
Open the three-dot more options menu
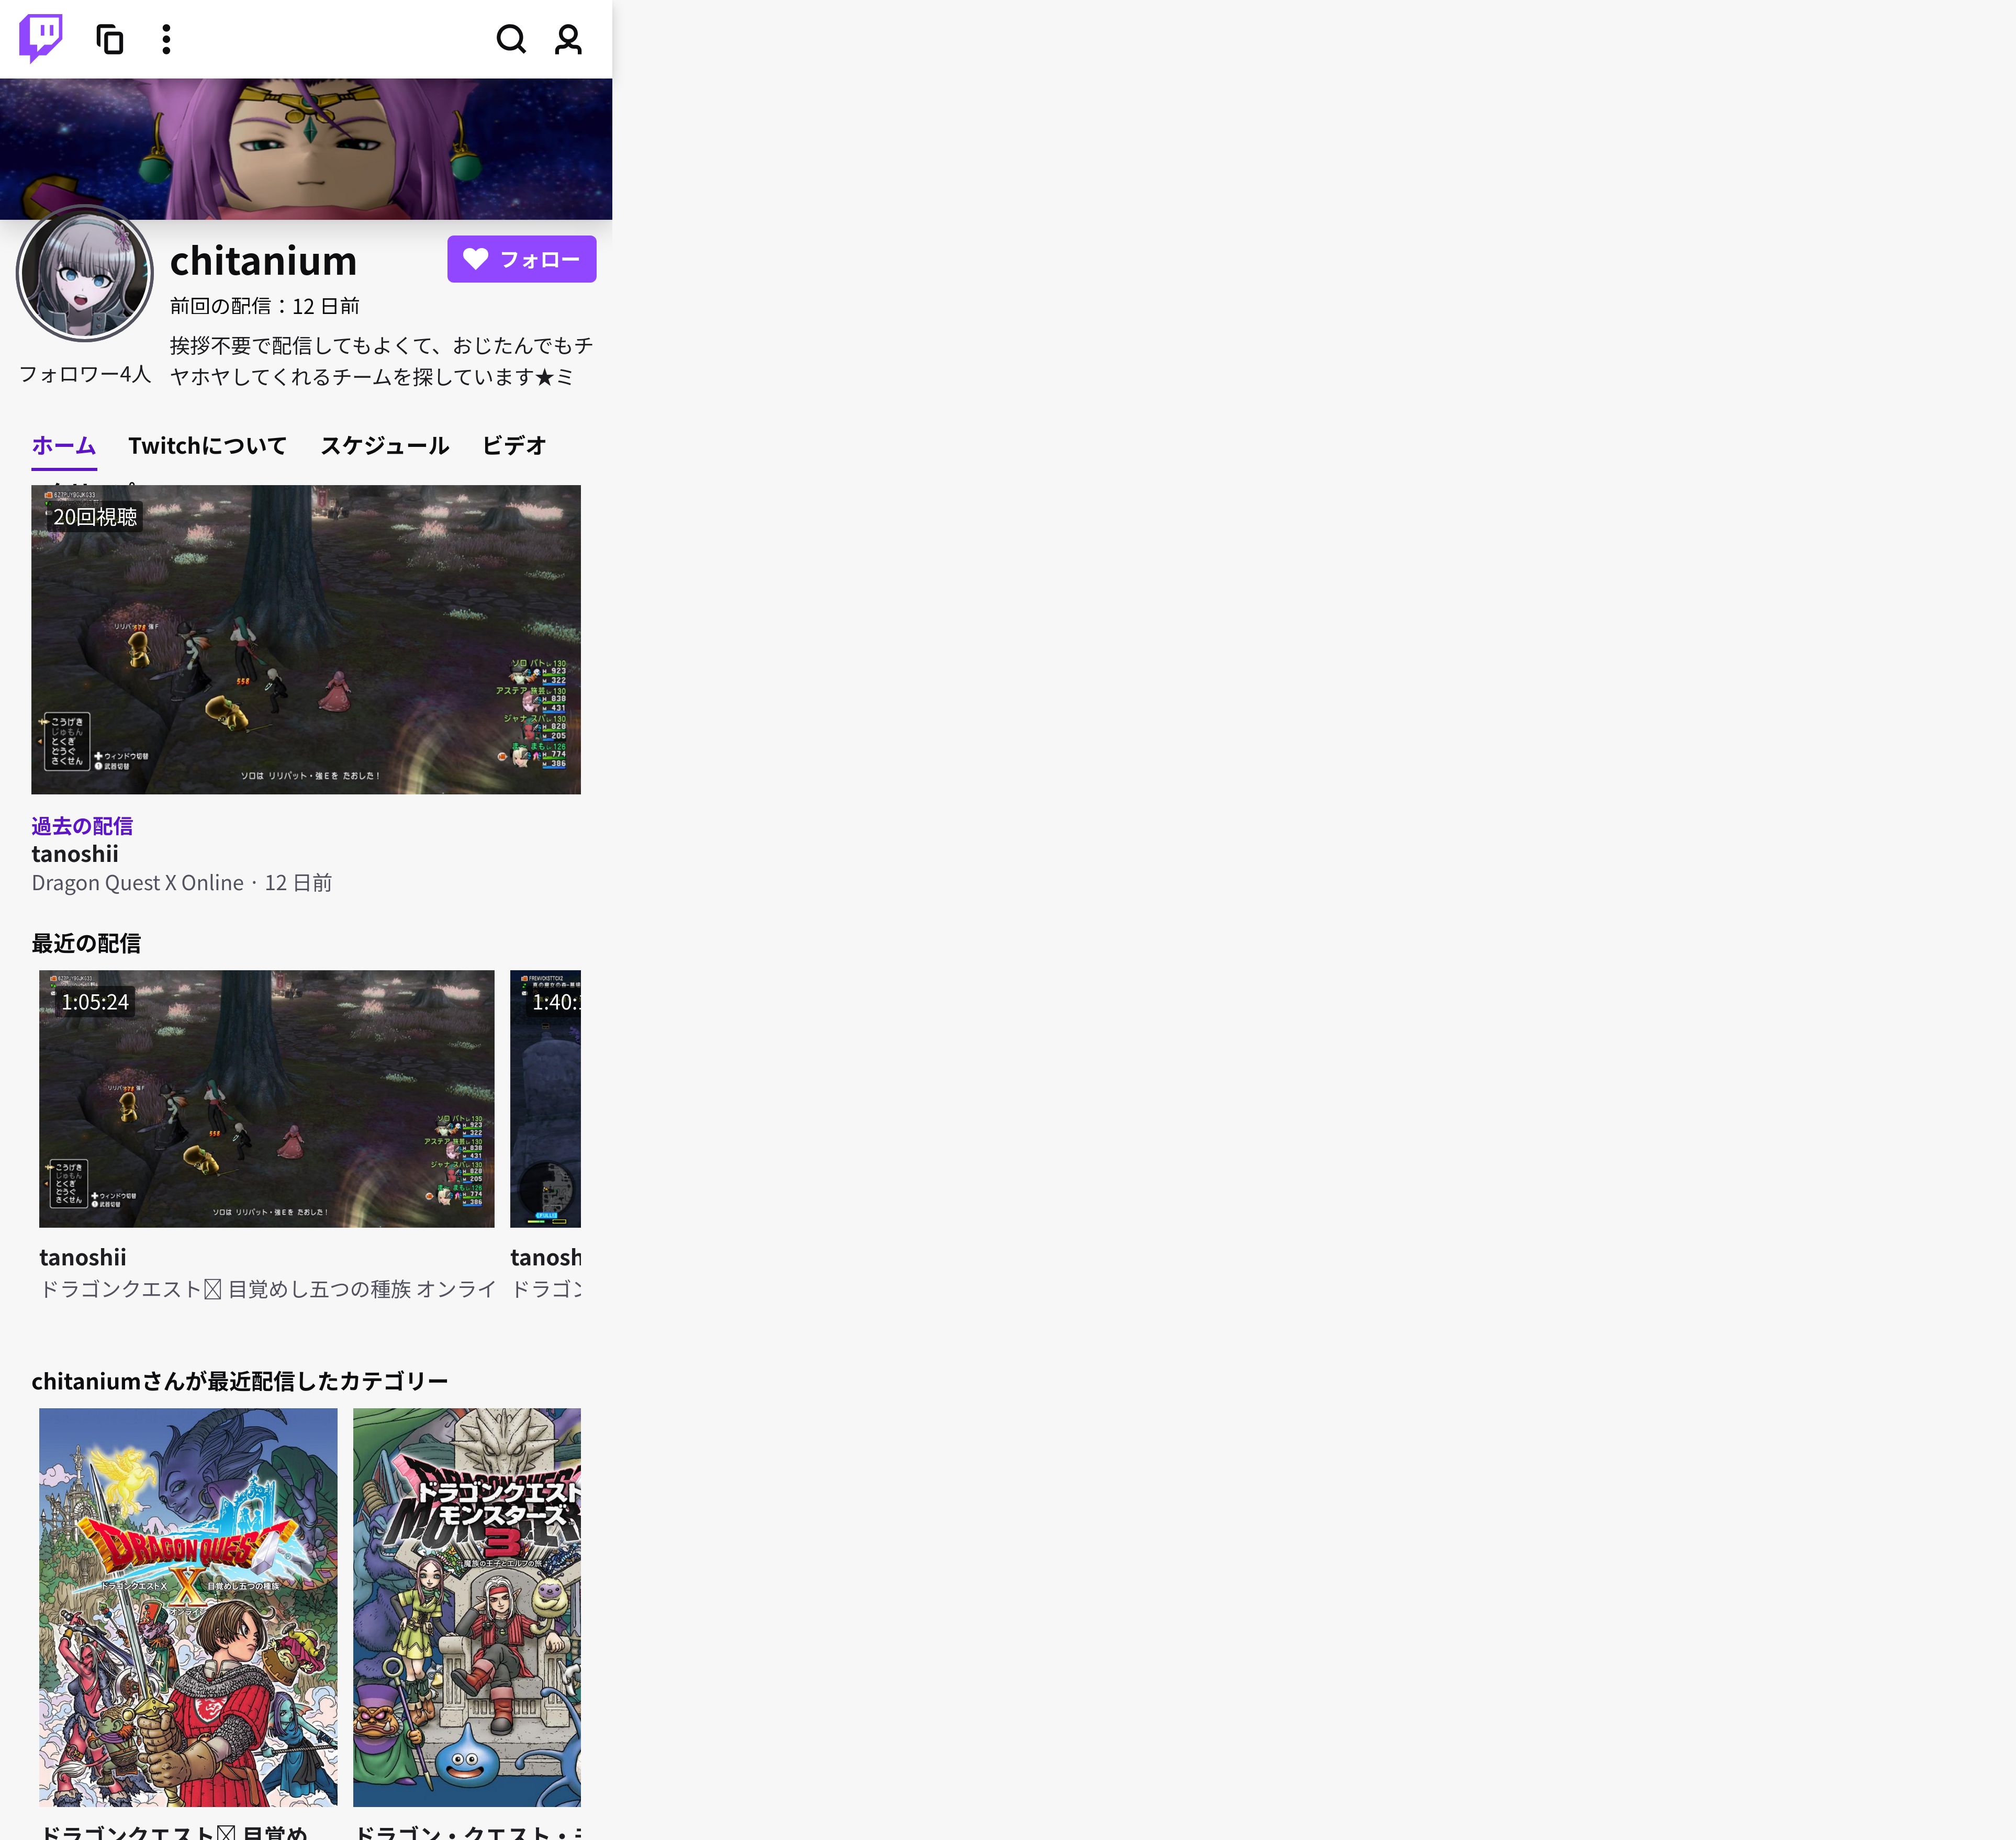(x=166, y=39)
